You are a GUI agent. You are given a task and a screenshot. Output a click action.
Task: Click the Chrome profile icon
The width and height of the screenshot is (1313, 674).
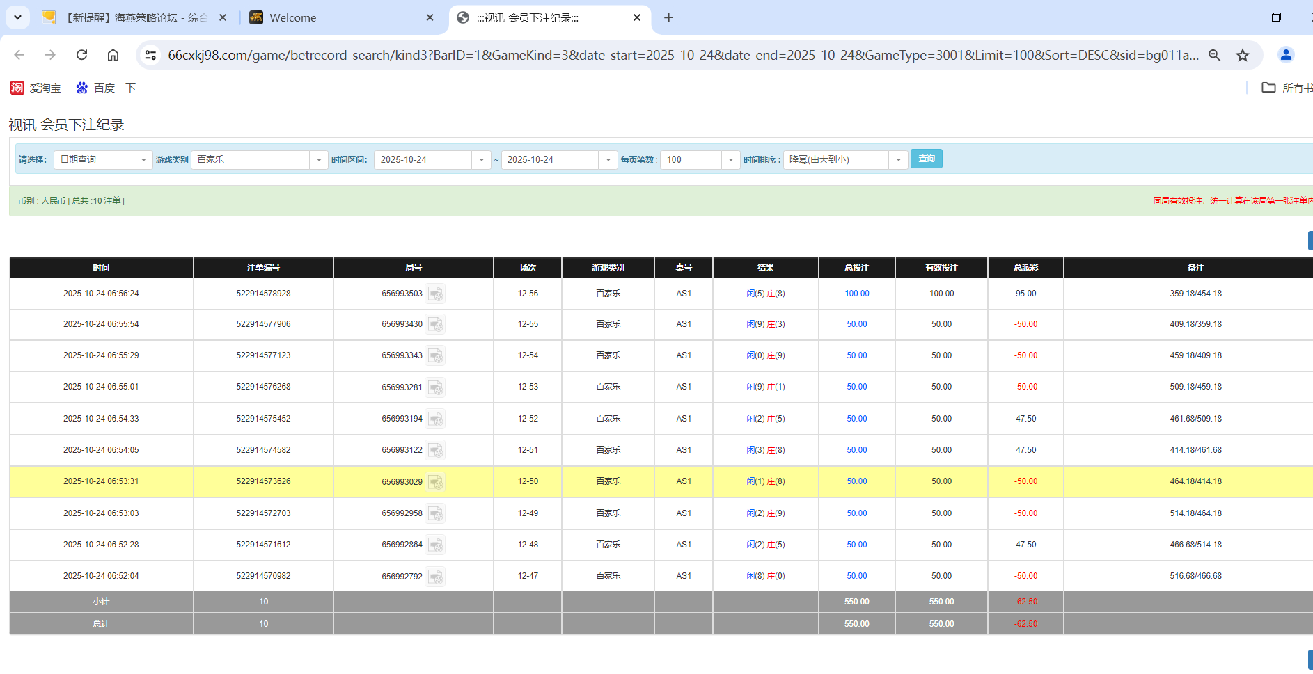pyautogui.click(x=1286, y=55)
